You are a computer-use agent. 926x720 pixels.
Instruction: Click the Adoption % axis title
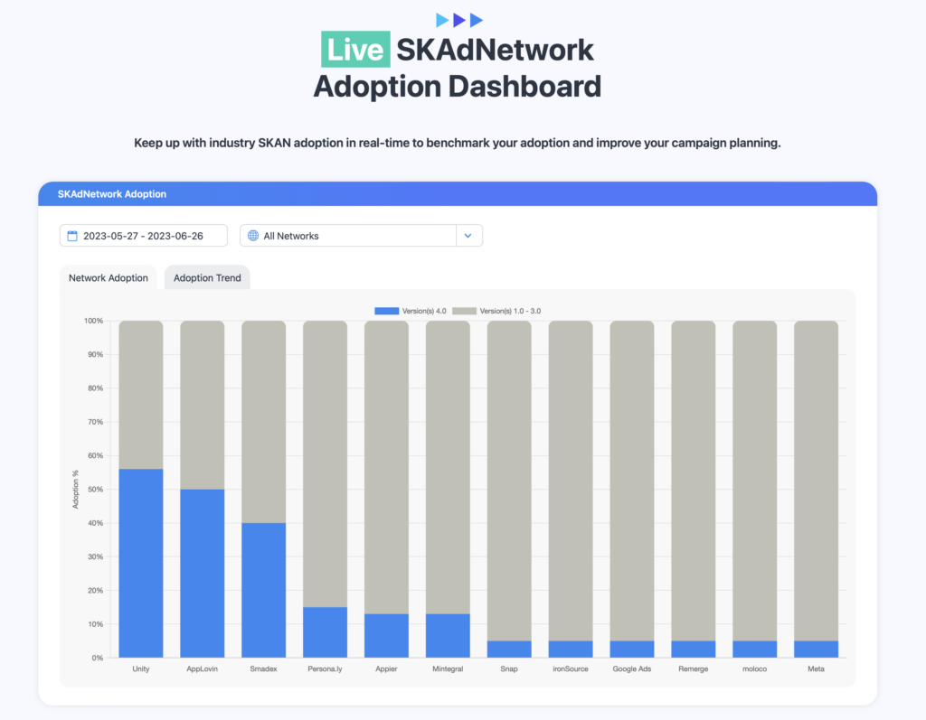(x=76, y=490)
